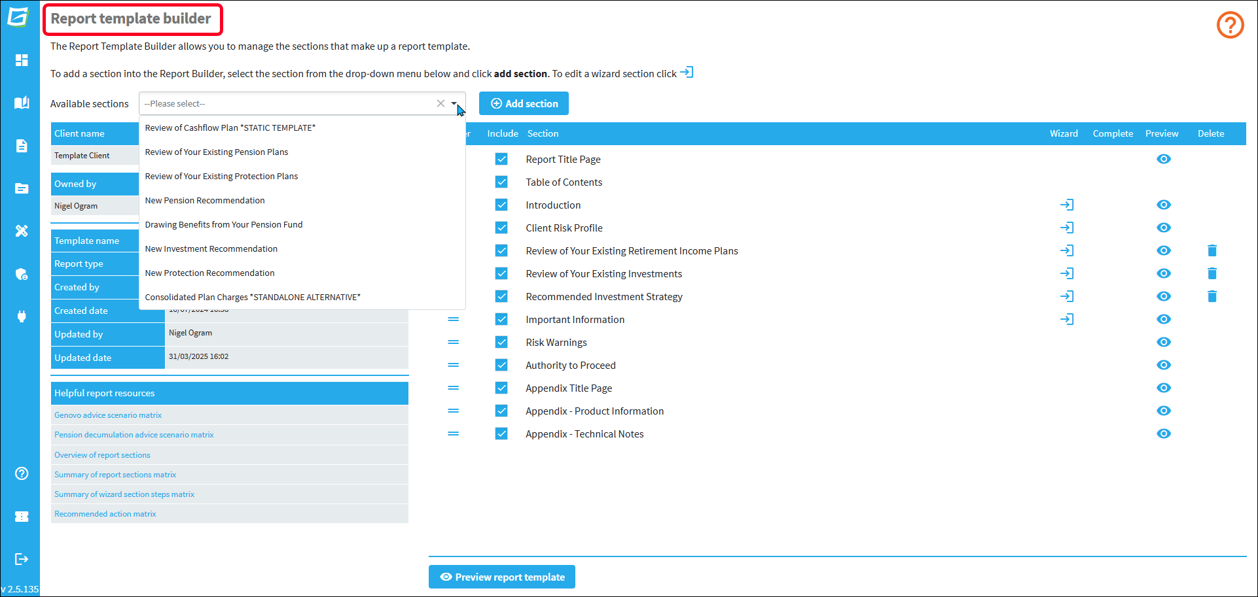Click the logout icon in sidebar
This screenshot has width=1258, height=597.
point(22,559)
